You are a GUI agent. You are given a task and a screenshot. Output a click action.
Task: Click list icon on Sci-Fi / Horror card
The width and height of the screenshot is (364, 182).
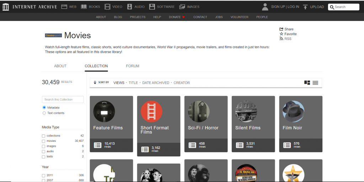pos(192,145)
